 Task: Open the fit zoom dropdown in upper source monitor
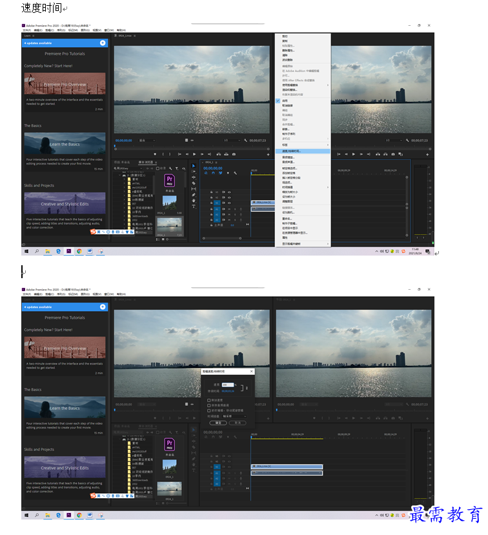point(147,141)
